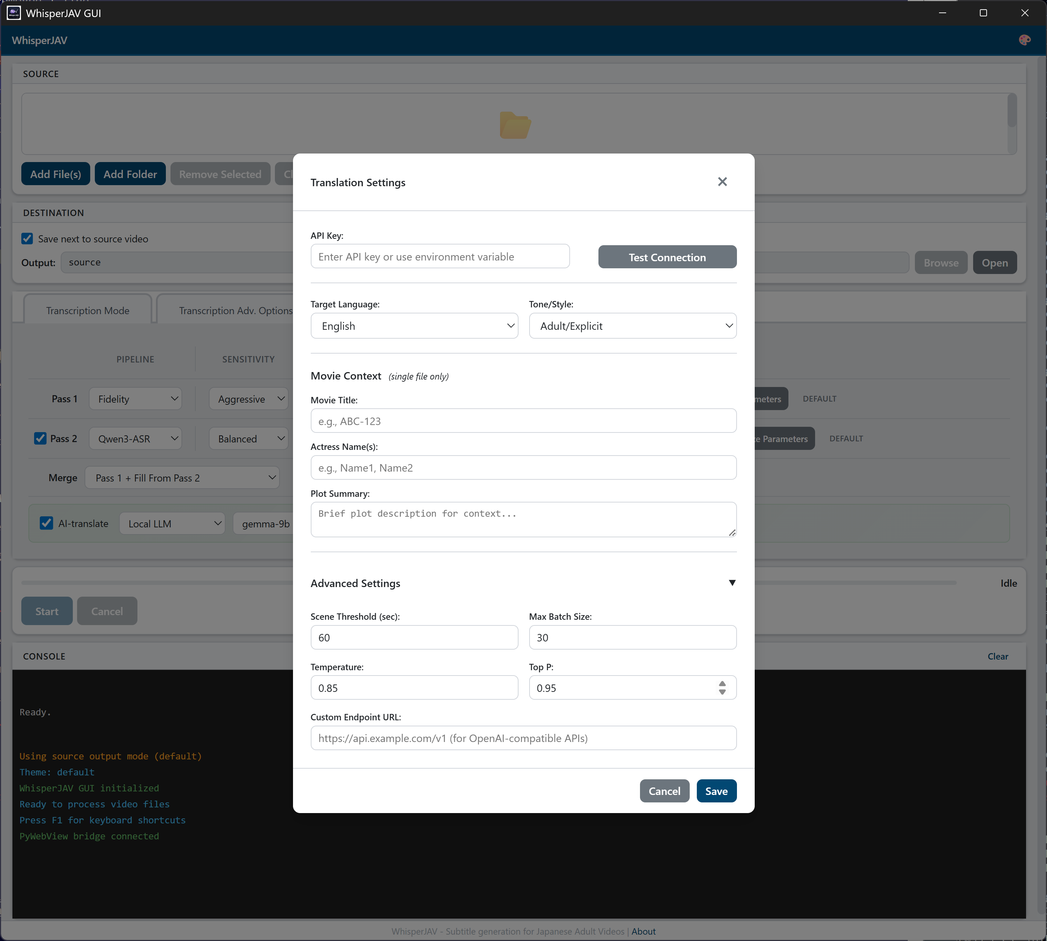1047x941 pixels.
Task: Click the WhisperJAV app icon in title bar
Action: pos(13,13)
